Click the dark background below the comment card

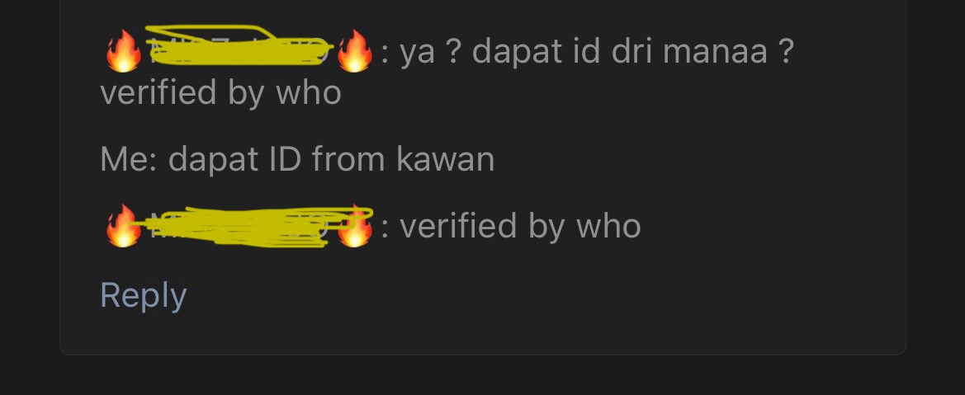pyautogui.click(x=482, y=377)
